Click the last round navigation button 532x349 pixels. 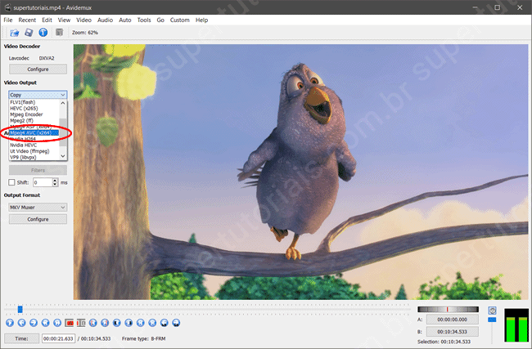click(177, 324)
